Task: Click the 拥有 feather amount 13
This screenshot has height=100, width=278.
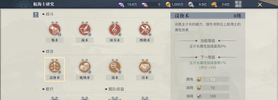Action: pos(213,79)
